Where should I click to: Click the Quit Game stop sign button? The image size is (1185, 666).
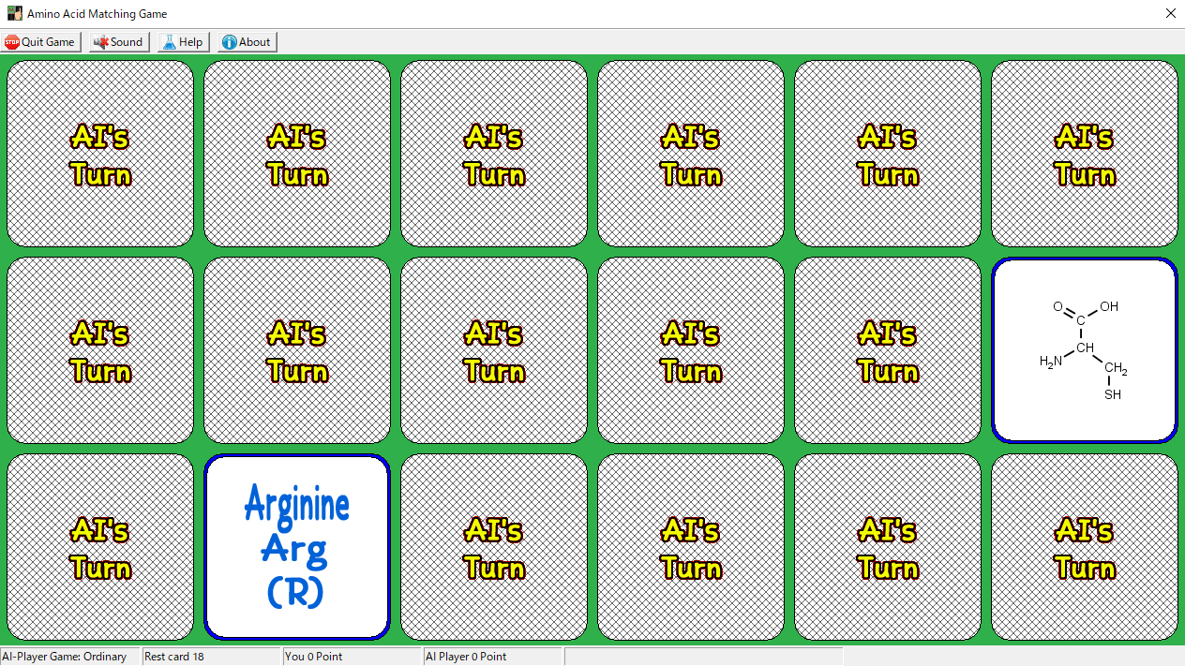40,42
